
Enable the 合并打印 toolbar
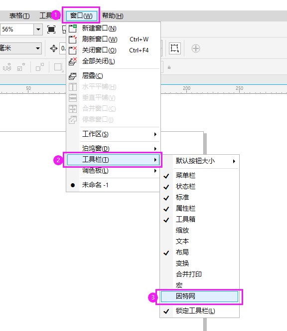pyautogui.click(x=199, y=274)
